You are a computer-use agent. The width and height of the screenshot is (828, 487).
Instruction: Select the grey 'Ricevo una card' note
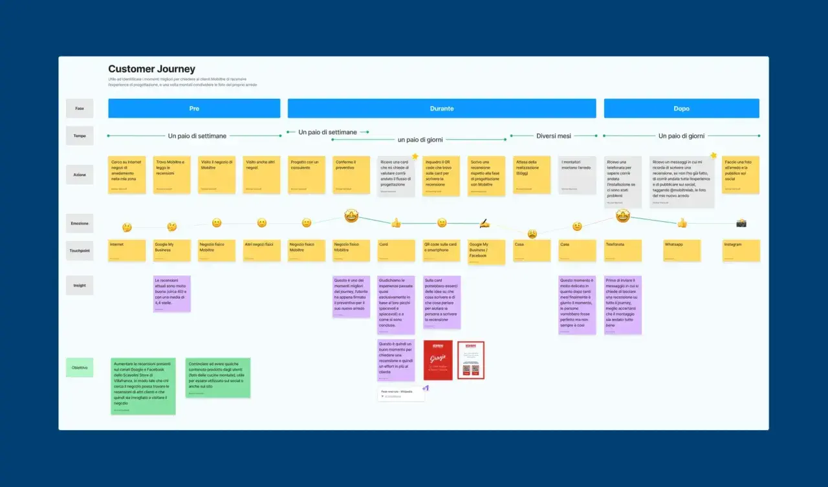point(396,176)
